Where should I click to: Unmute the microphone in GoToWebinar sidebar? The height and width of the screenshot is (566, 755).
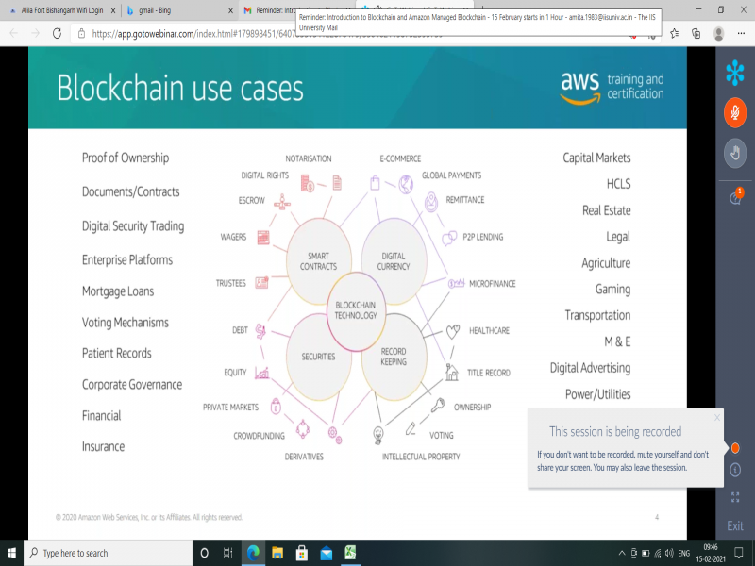point(734,113)
